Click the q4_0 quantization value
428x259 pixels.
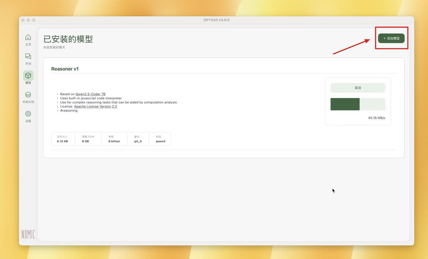(138, 141)
